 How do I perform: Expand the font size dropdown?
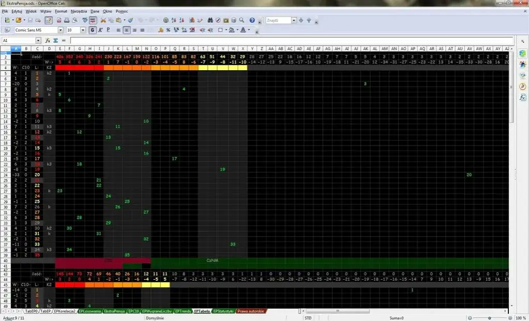point(84,30)
